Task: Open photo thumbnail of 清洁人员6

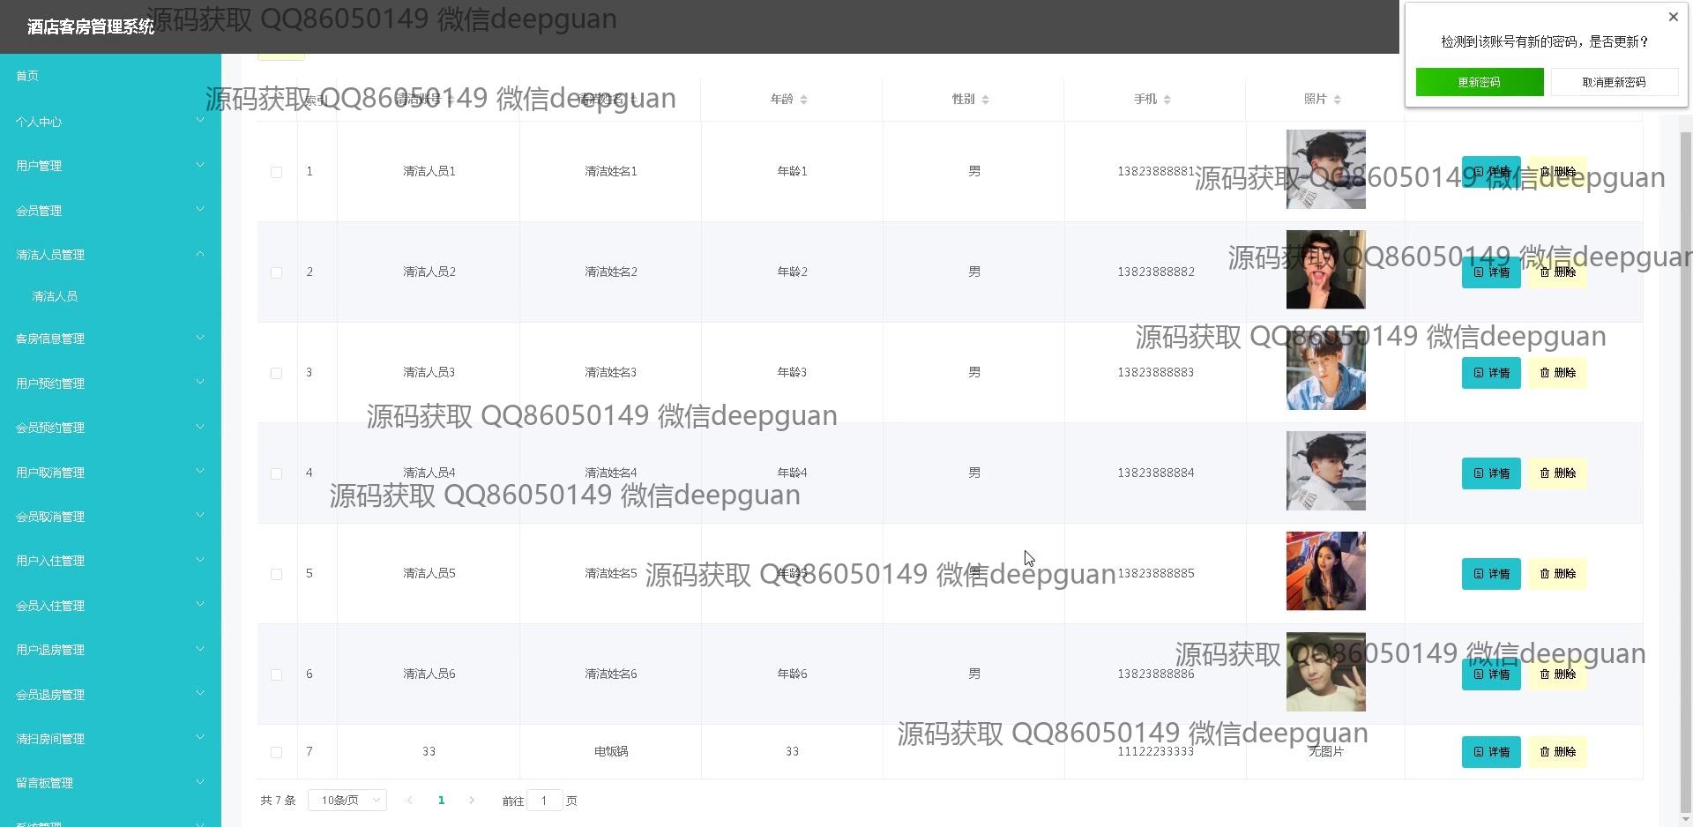Action: click(1325, 672)
